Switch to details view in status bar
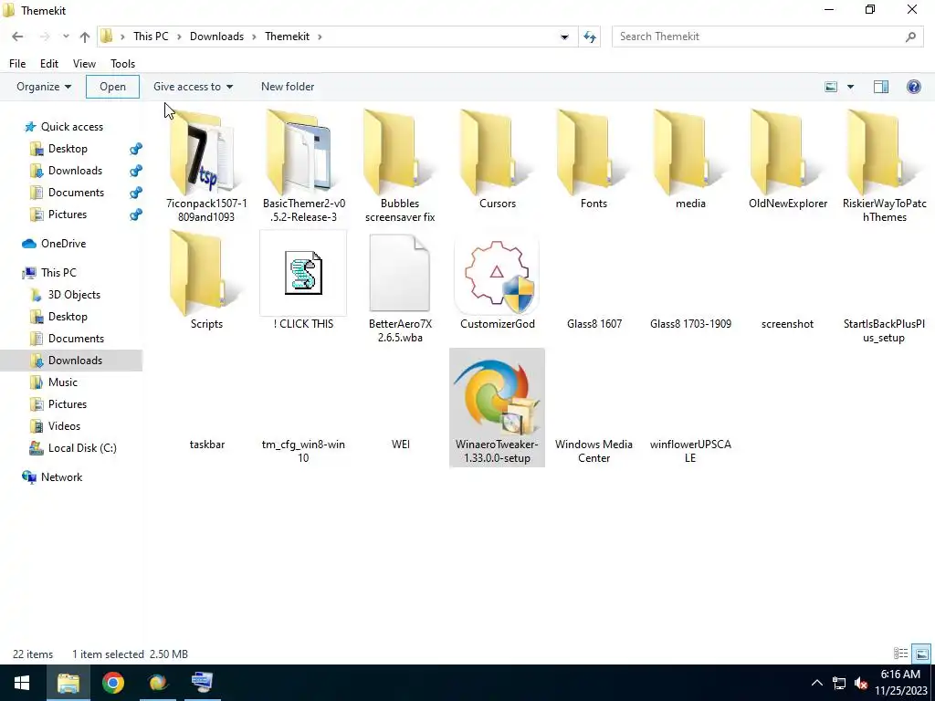Screen dimensions: 935x701 tap(900, 654)
